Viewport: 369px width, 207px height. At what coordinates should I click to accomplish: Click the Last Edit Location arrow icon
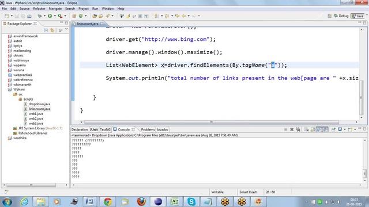pyautogui.click(x=177, y=16)
